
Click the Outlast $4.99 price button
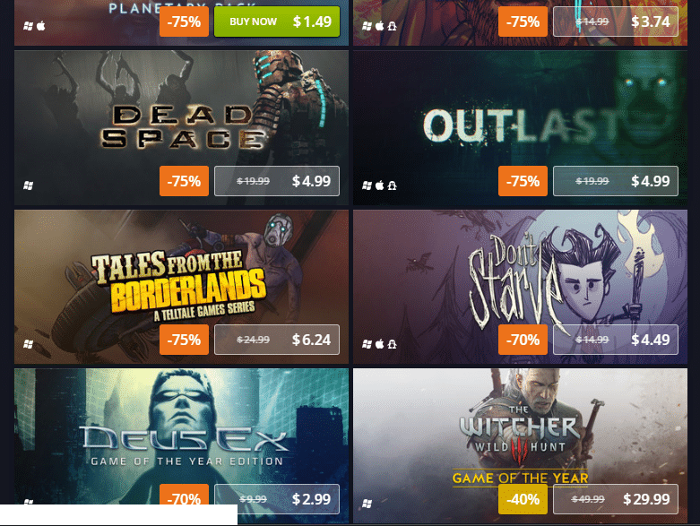[x=616, y=181]
